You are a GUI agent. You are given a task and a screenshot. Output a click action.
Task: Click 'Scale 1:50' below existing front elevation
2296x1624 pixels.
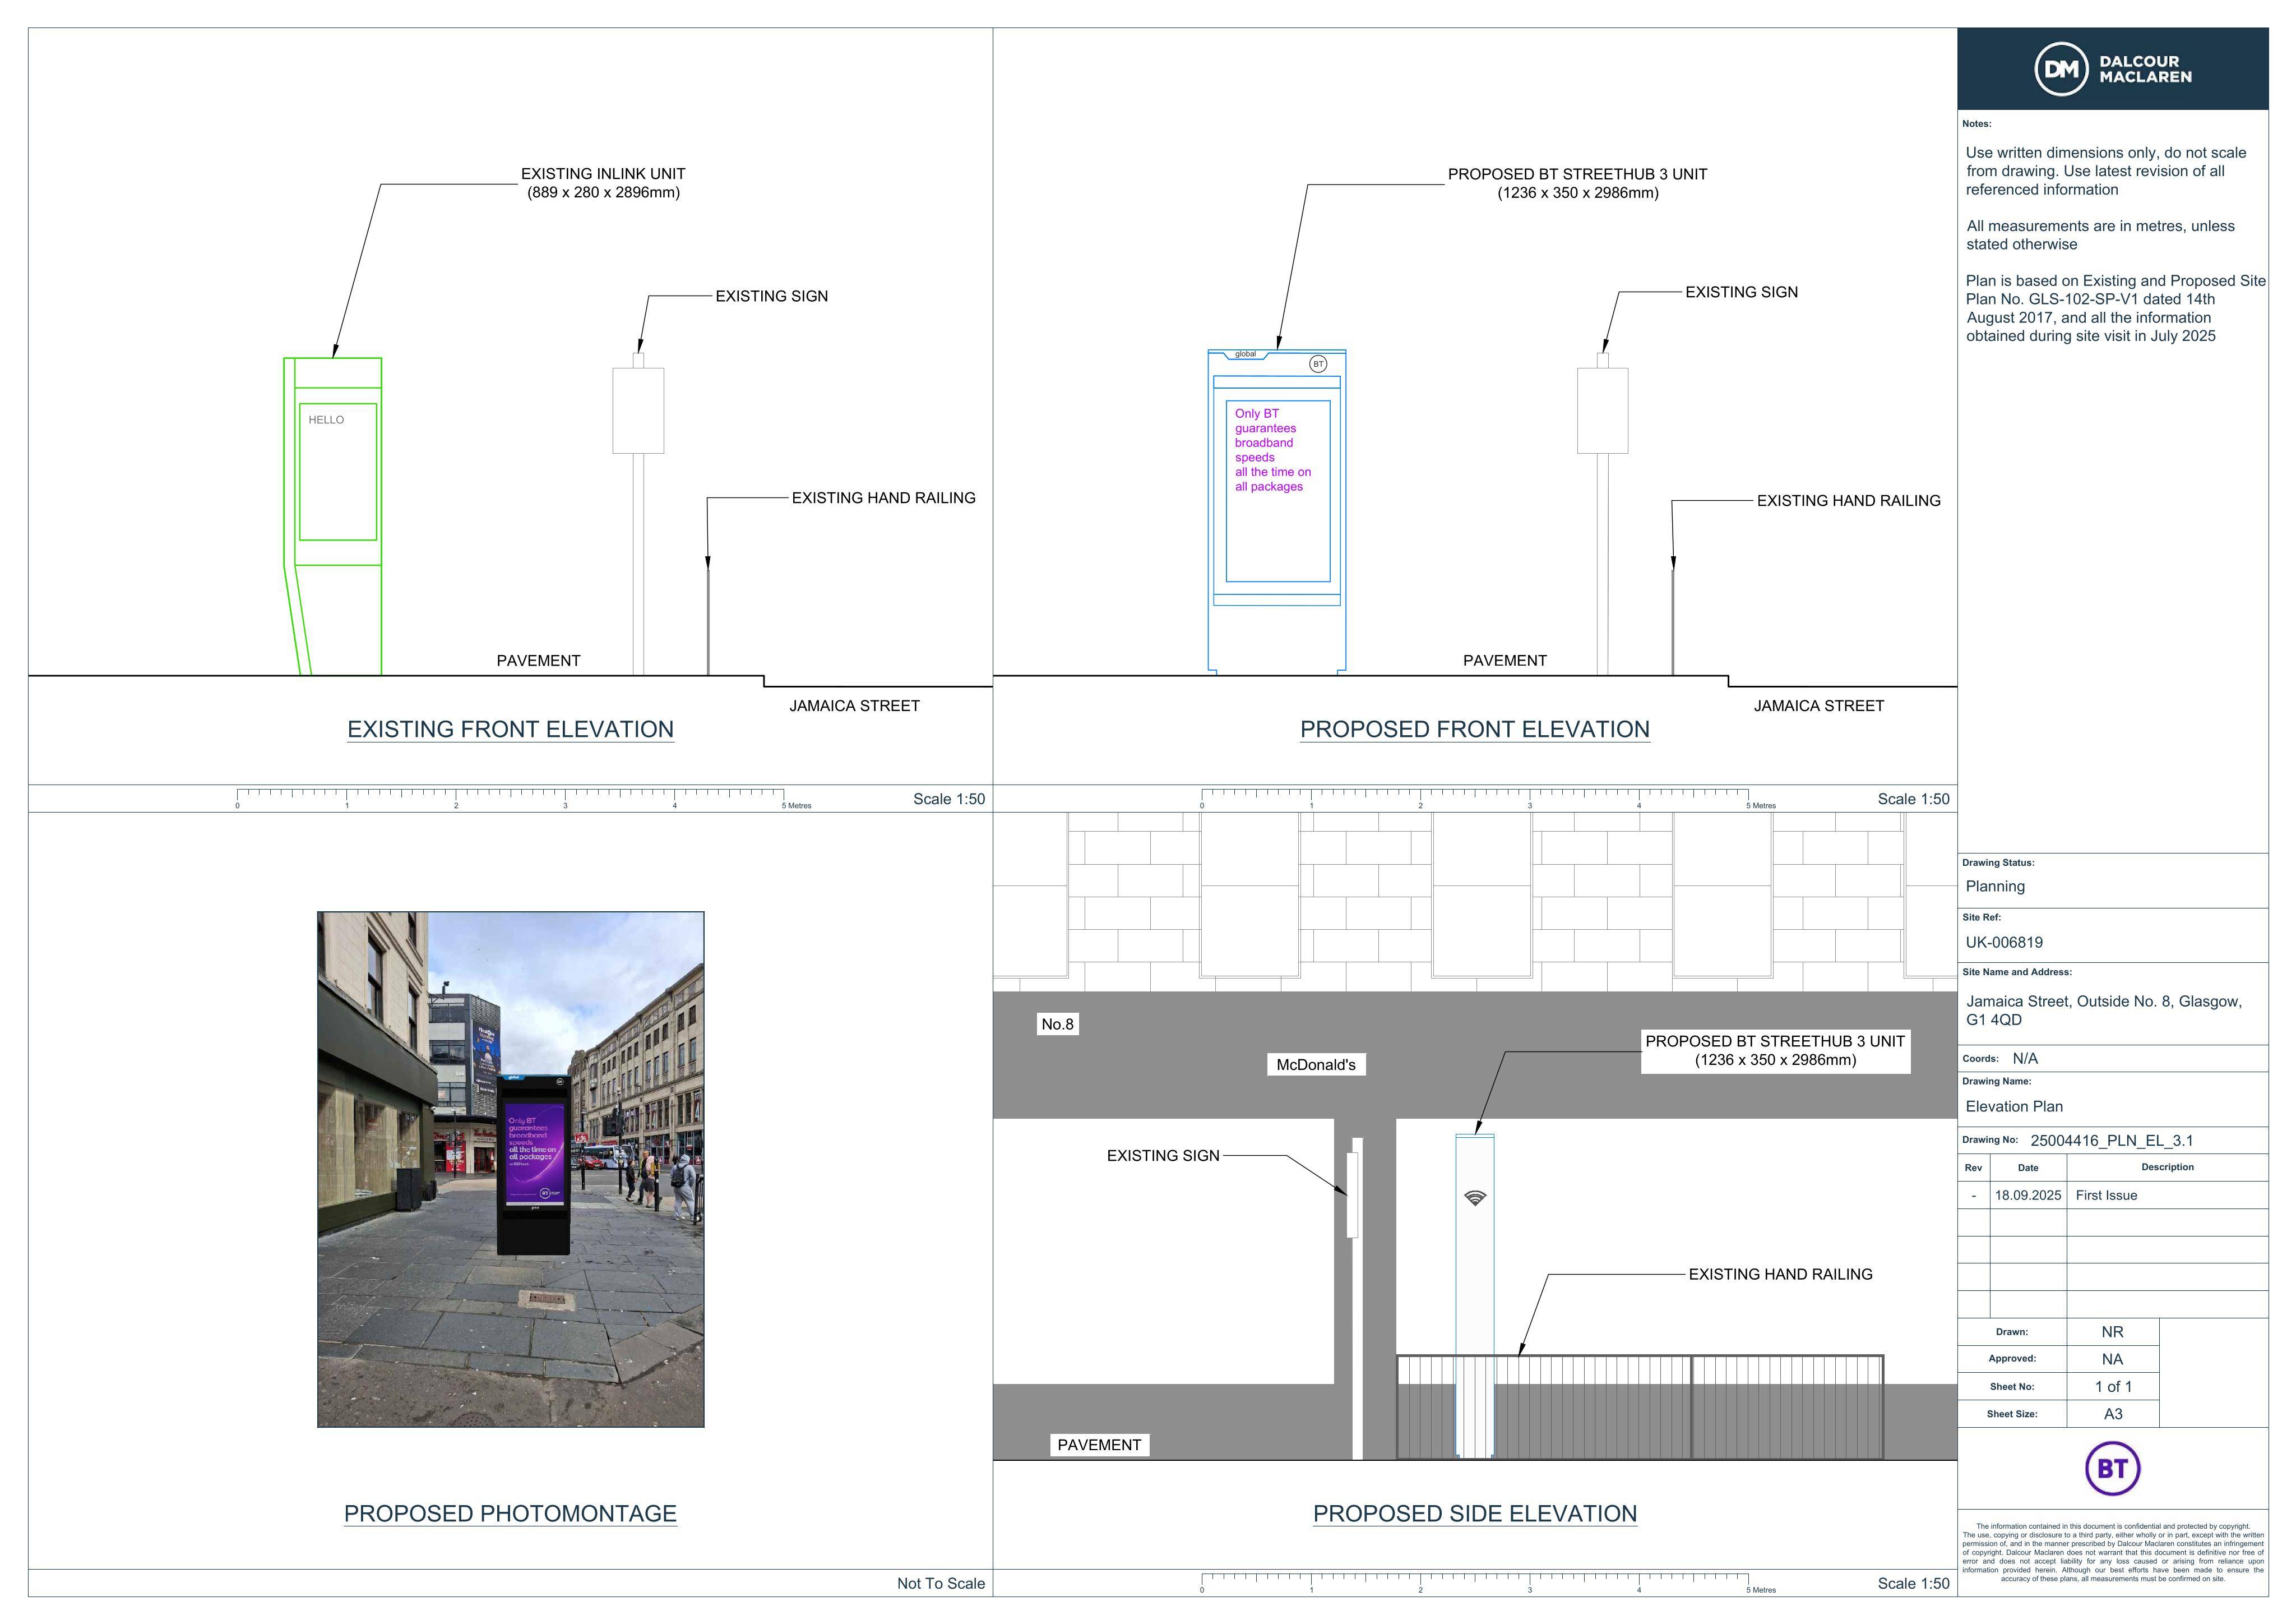click(949, 800)
